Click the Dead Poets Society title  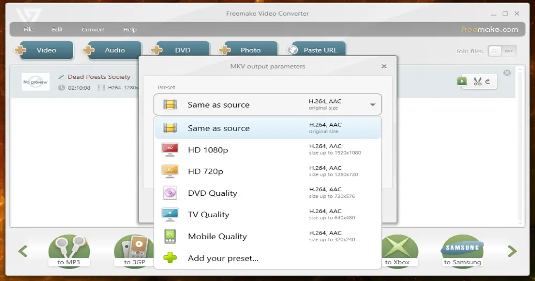(99, 77)
